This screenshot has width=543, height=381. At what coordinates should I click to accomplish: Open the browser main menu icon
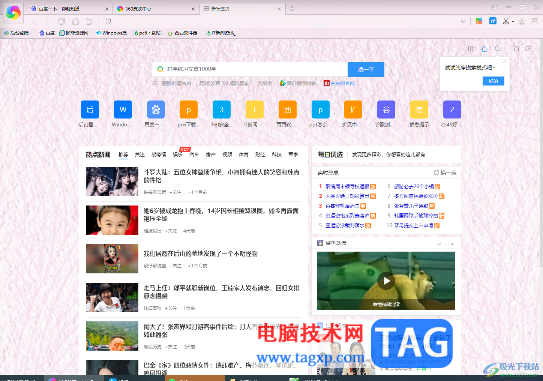535,21
